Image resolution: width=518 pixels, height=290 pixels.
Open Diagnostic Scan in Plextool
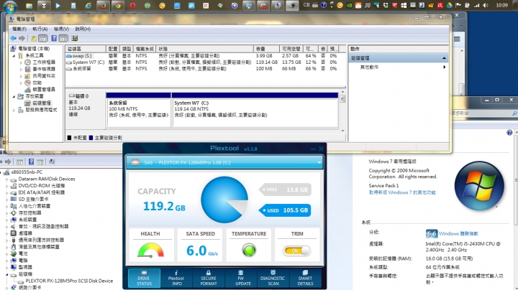coord(273,279)
